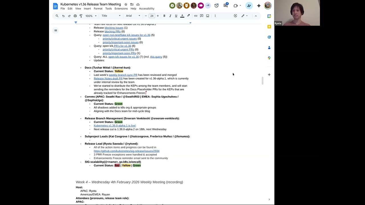
Task: Open the Format menu
Action: click(x=98, y=9)
